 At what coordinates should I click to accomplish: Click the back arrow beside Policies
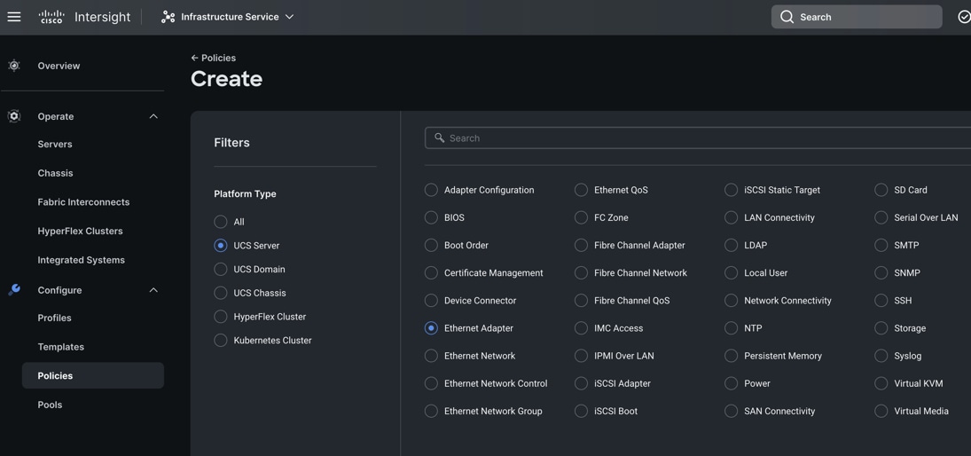[x=194, y=59]
